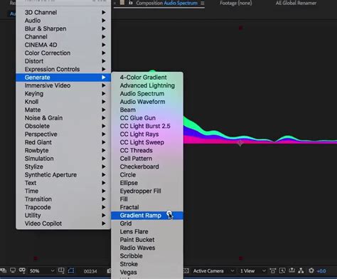Open the CINEMA 4D effects category

click(x=63, y=45)
